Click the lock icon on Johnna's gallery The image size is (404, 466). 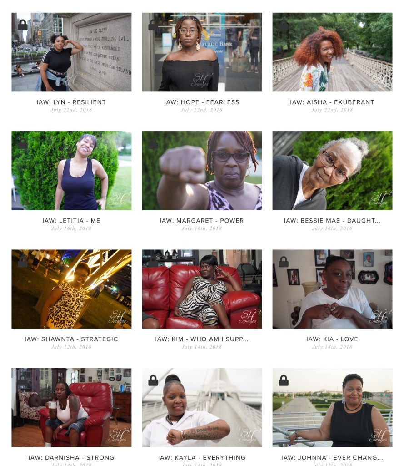[284, 380]
